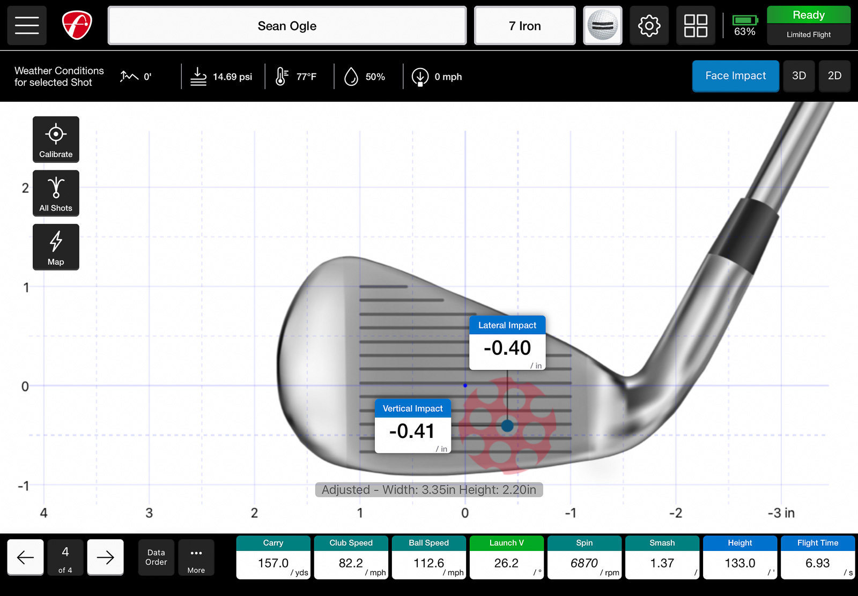Select the Carry data tile

(273, 557)
